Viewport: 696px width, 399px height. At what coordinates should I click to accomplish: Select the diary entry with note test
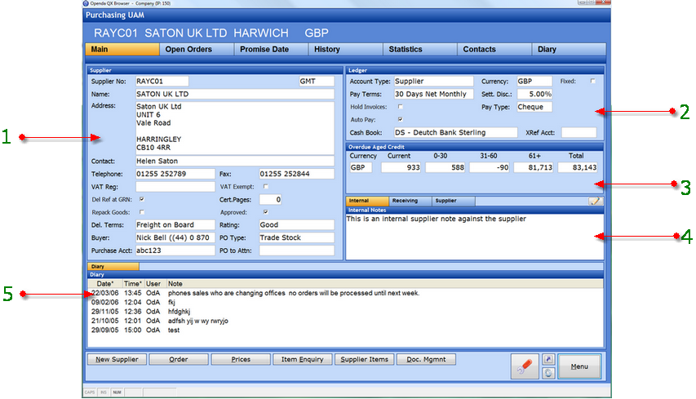coord(345,330)
